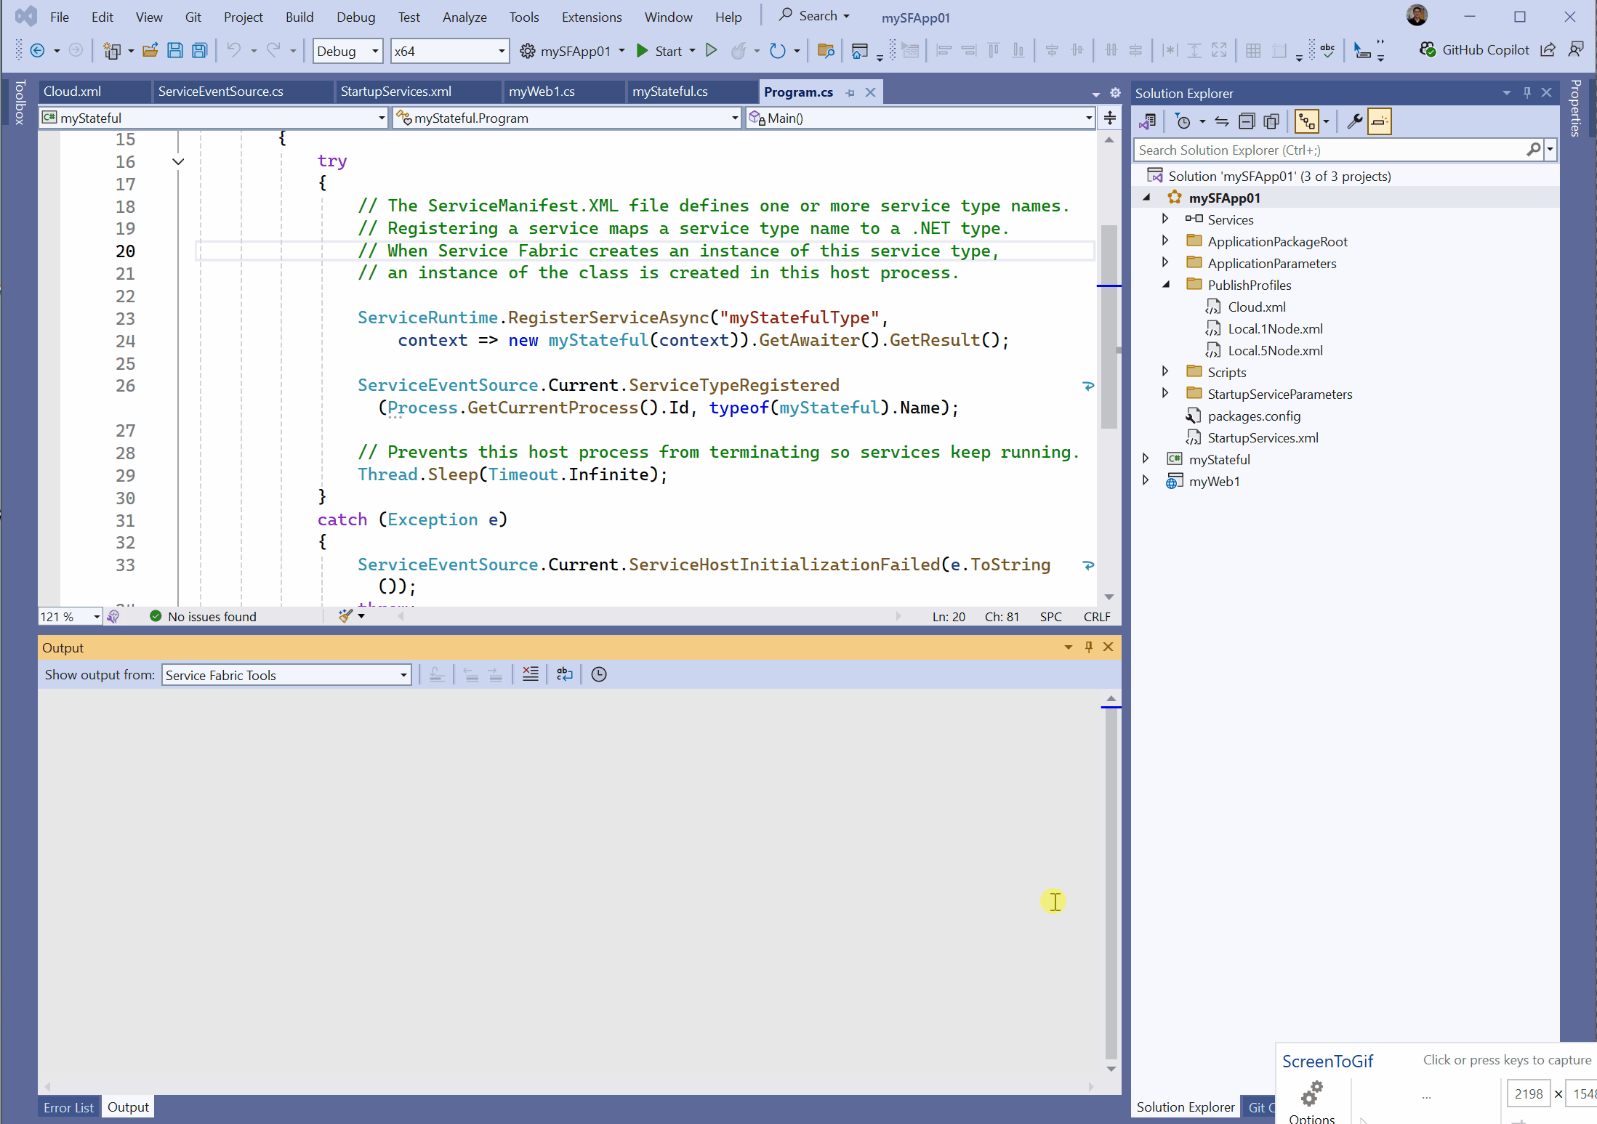Sync Solution Explorer with active document

(1222, 121)
